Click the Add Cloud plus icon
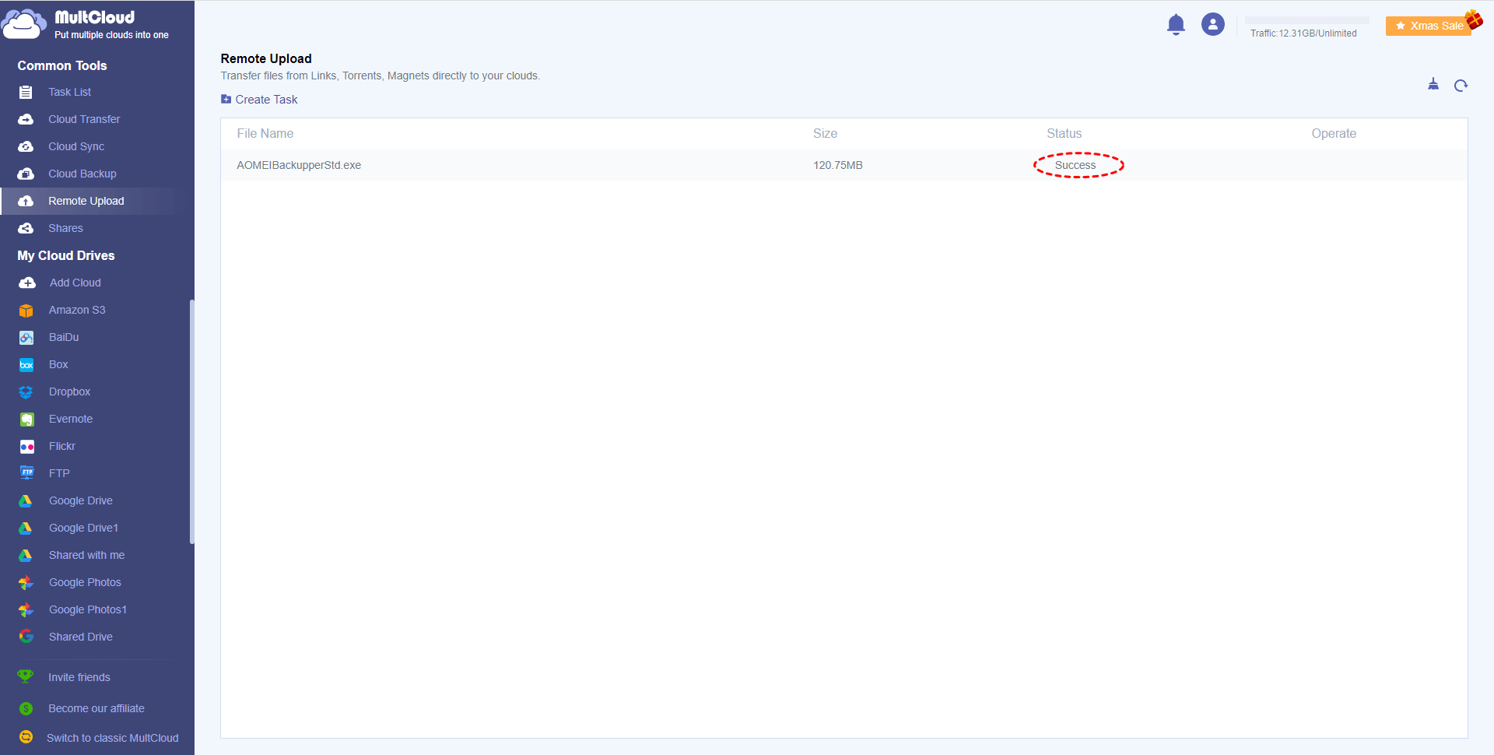 tap(27, 283)
